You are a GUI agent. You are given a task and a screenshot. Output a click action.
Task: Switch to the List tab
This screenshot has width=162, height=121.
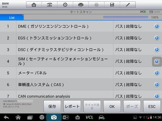(x=12, y=17)
